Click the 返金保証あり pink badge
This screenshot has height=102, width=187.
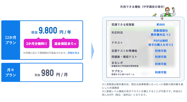click(65, 43)
